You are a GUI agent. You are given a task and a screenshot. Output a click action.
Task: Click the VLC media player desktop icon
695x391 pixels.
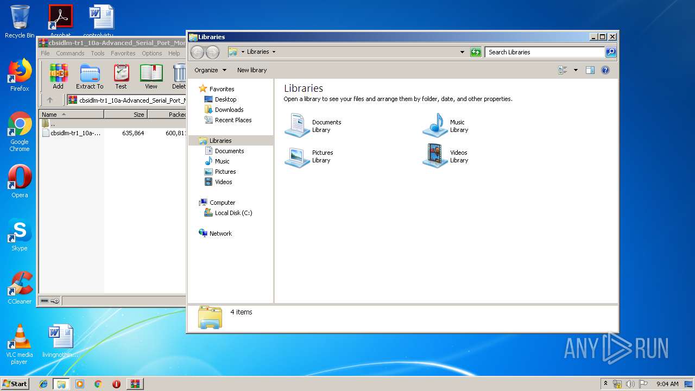[x=20, y=344]
